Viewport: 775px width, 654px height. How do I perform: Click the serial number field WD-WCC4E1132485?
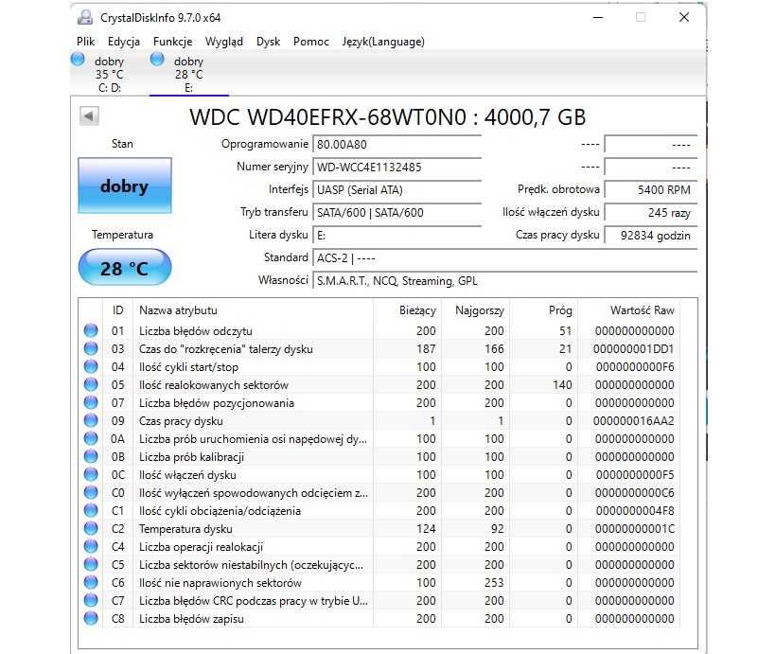[397, 168]
